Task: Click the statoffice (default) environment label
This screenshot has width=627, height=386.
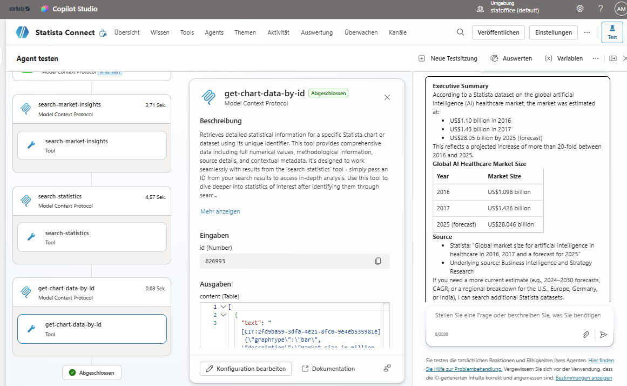Action: (515, 10)
